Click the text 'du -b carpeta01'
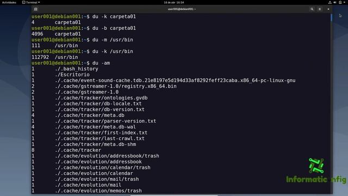Image resolution: width=348 pixels, height=196 pixels. tap(114, 28)
